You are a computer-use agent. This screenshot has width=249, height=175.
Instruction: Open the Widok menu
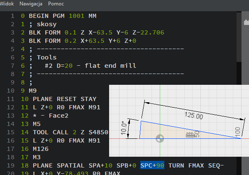(x=7, y=4)
